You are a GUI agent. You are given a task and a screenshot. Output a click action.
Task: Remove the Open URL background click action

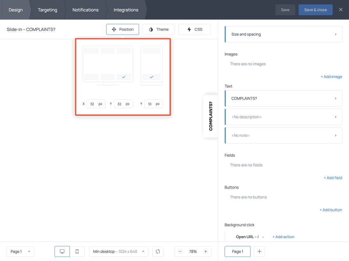[x=263, y=237]
